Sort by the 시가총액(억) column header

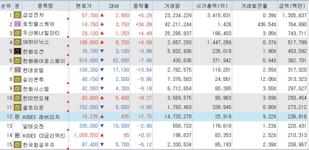click(x=212, y=6)
